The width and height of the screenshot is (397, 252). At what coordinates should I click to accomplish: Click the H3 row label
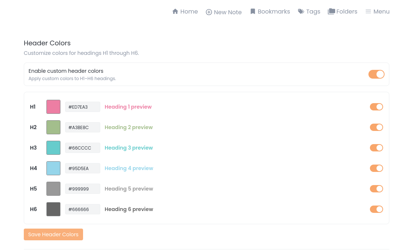(x=33, y=148)
